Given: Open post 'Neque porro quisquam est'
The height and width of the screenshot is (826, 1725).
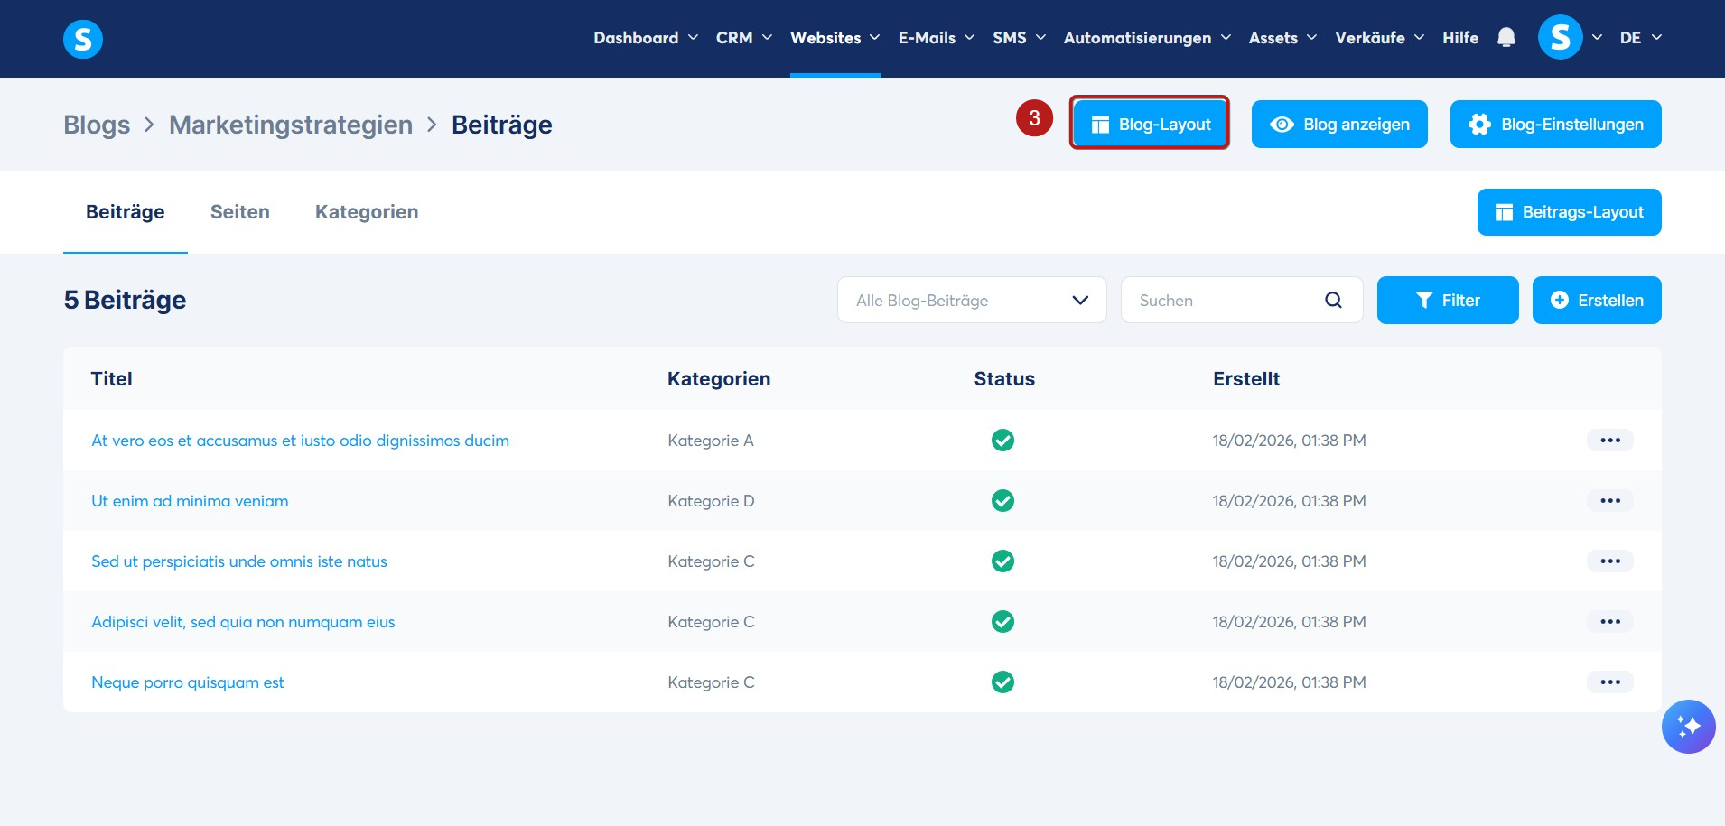Looking at the screenshot, I should (x=188, y=682).
